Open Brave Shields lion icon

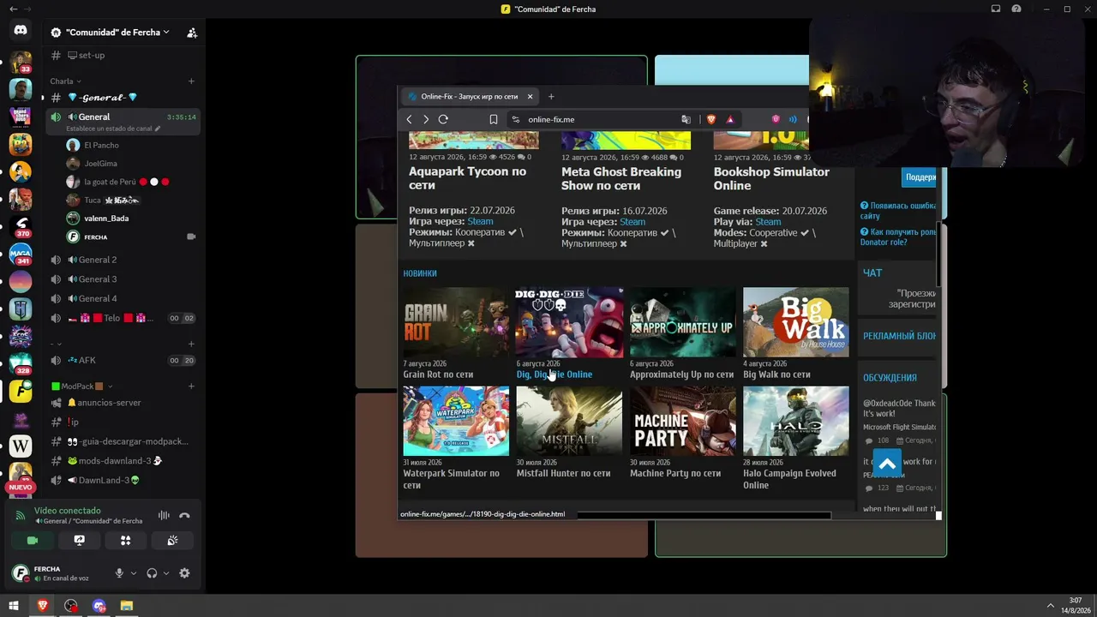pyautogui.click(x=711, y=120)
